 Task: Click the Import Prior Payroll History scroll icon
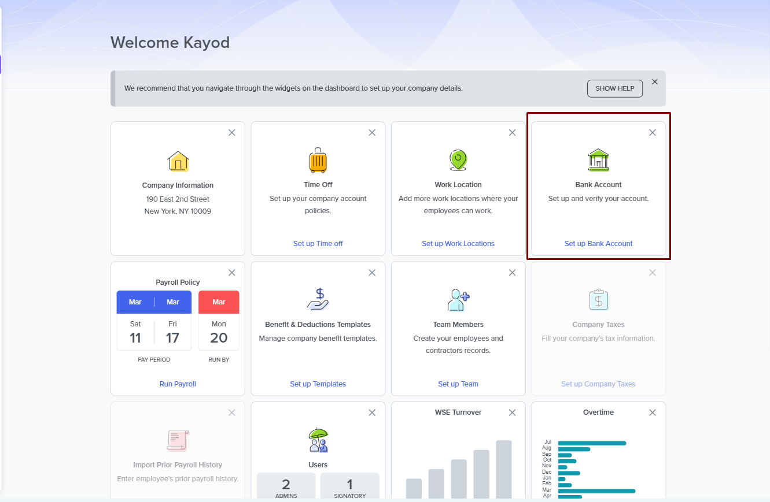coord(178,440)
